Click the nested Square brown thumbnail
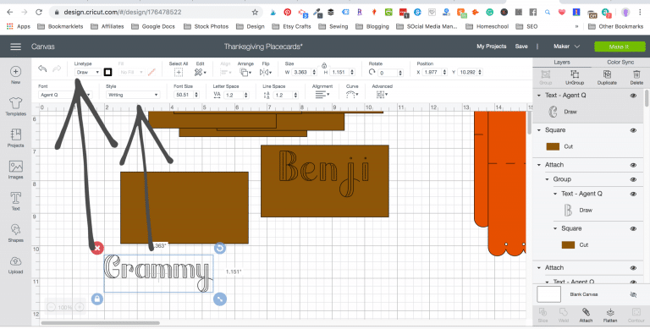650x329 pixels. (x=568, y=245)
